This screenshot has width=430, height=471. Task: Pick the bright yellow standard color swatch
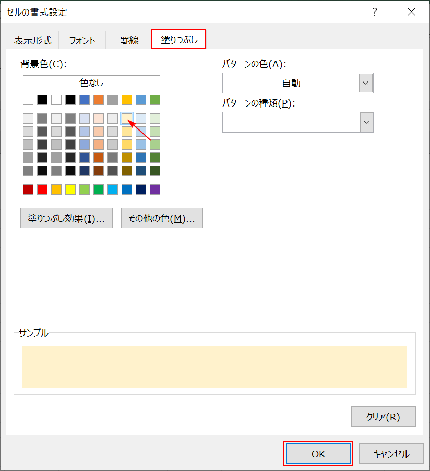pyautogui.click(x=70, y=190)
